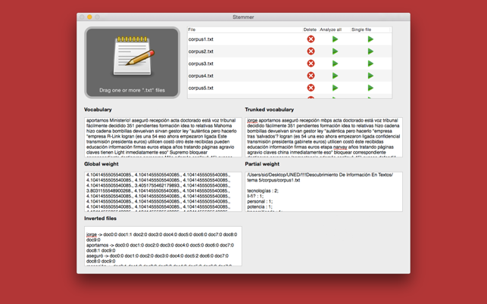Image resolution: width=487 pixels, height=304 pixels.
Task: Select the corpus2.txt file name
Action: pos(201,51)
